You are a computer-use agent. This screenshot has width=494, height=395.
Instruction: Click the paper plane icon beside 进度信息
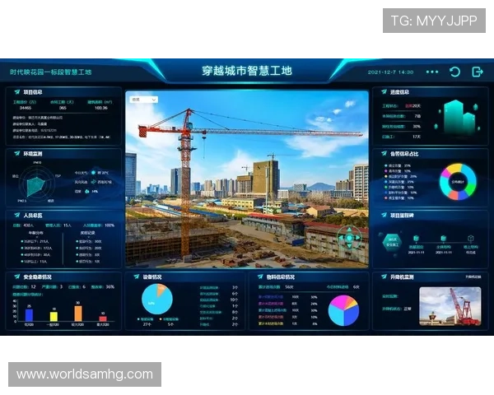(384, 92)
